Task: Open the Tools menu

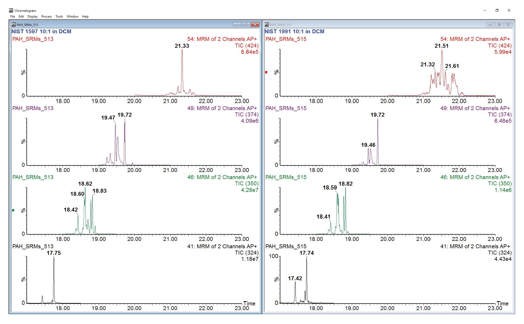Action: click(59, 16)
